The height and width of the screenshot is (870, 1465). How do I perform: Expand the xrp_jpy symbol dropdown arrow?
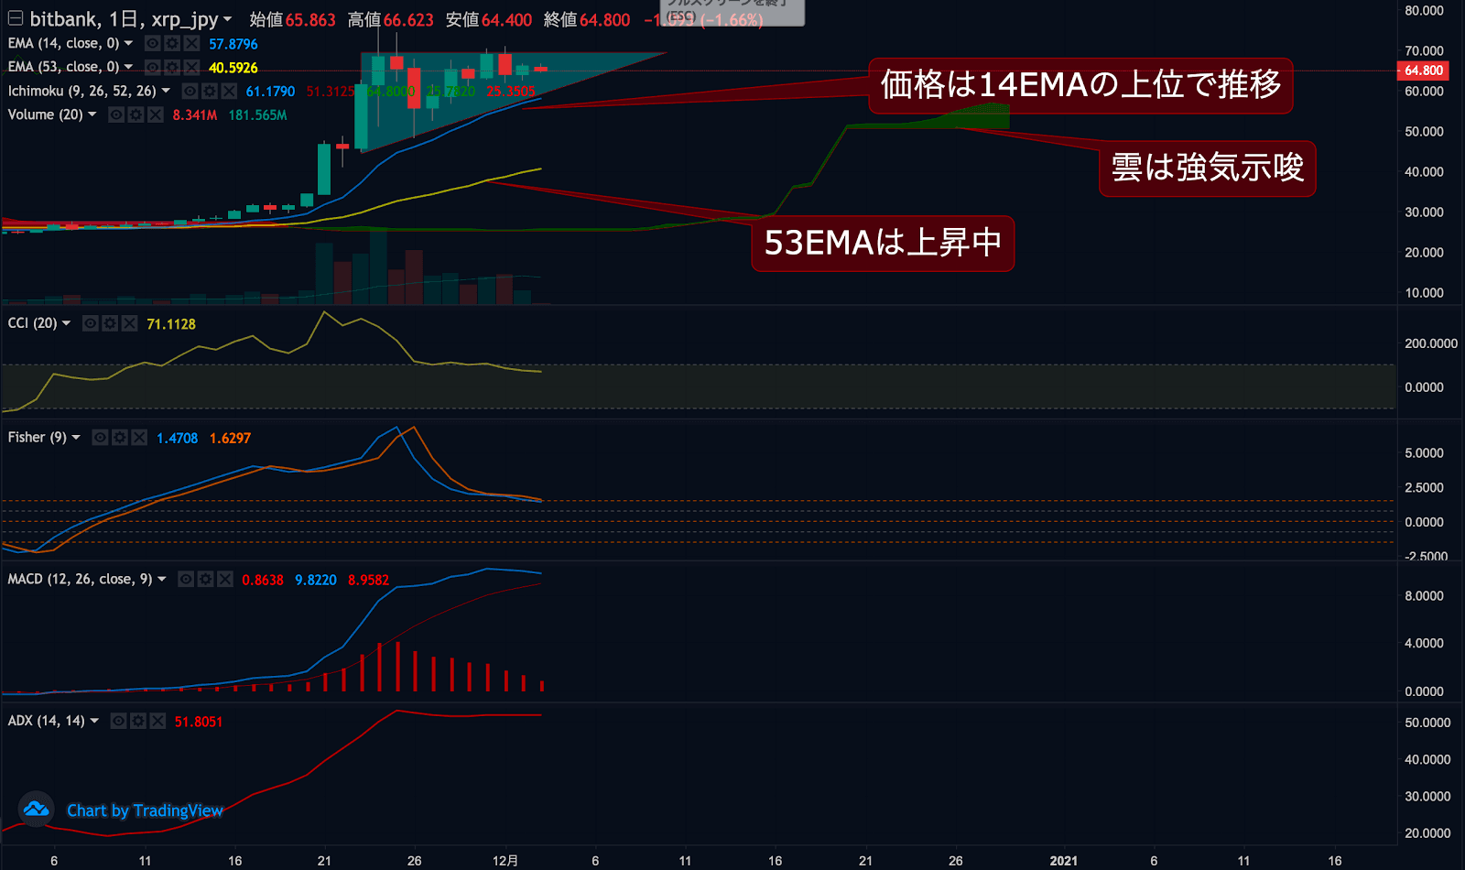[x=227, y=19]
